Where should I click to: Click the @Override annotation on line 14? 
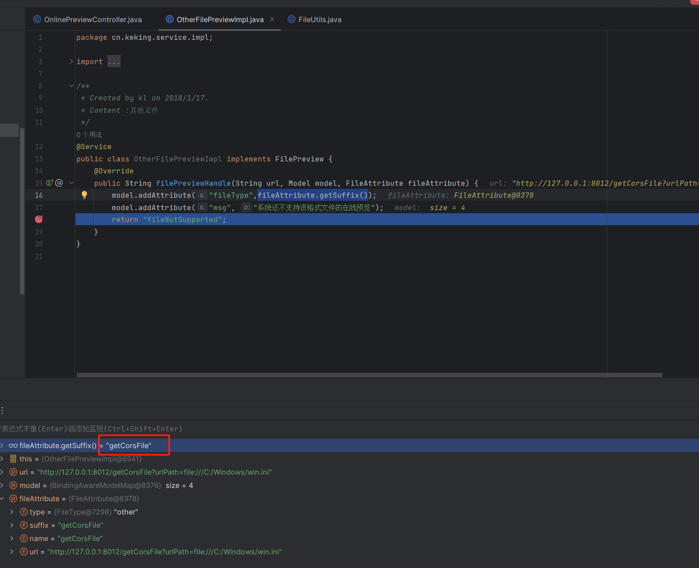[x=114, y=171]
